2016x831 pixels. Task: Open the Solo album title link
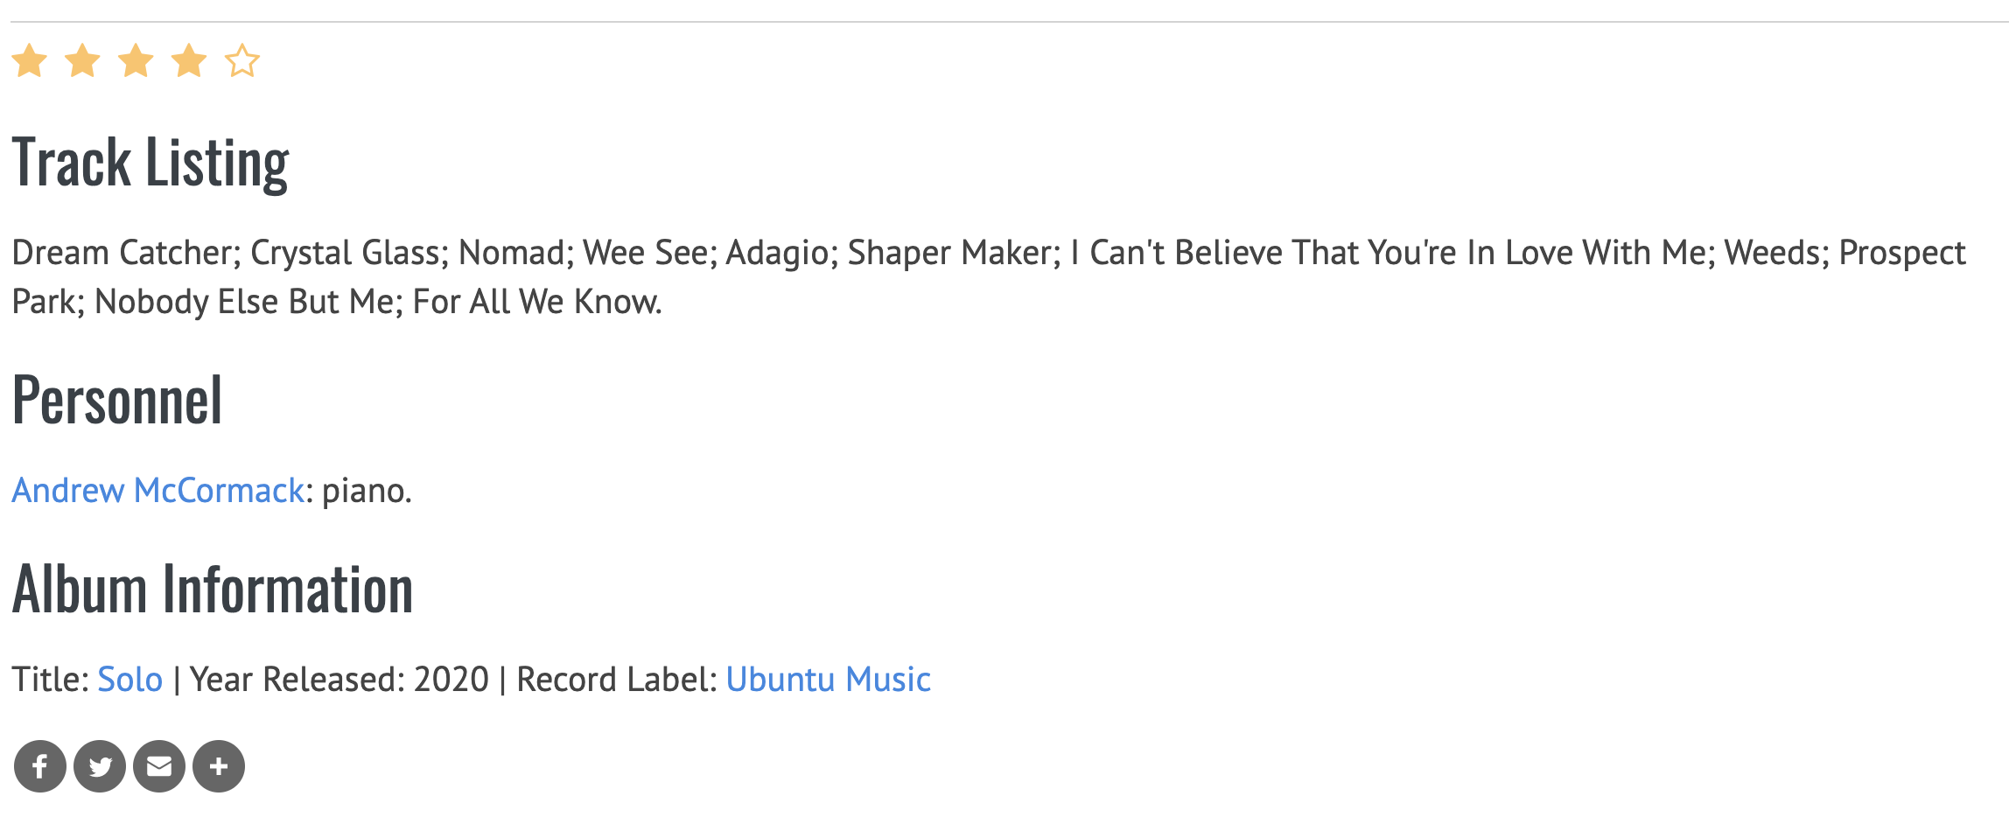[129, 680]
